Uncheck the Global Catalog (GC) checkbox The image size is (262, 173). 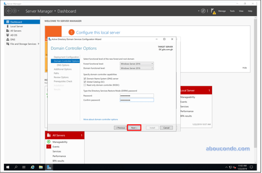(x=85, y=82)
